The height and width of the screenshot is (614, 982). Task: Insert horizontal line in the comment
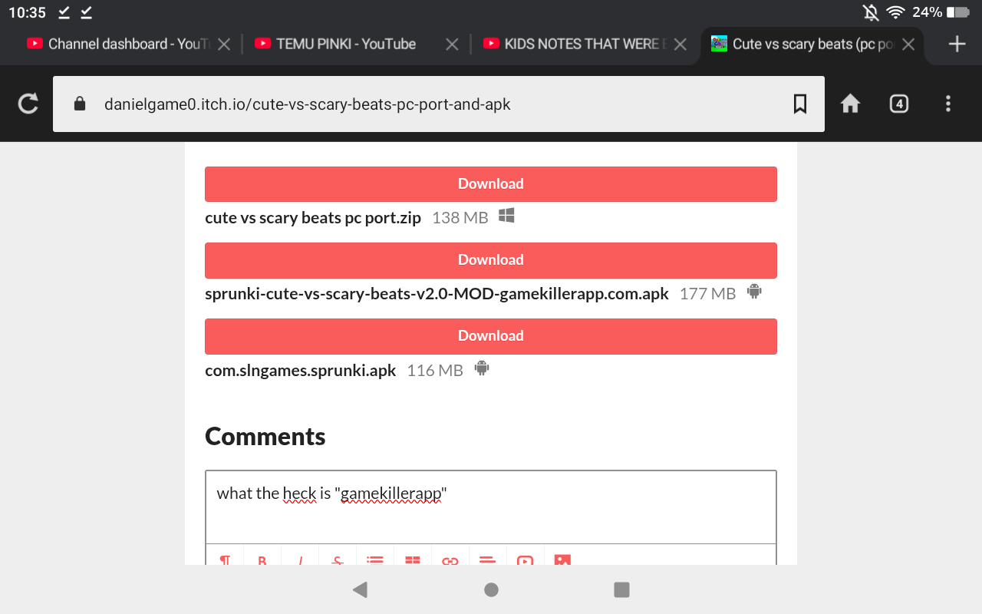point(488,560)
